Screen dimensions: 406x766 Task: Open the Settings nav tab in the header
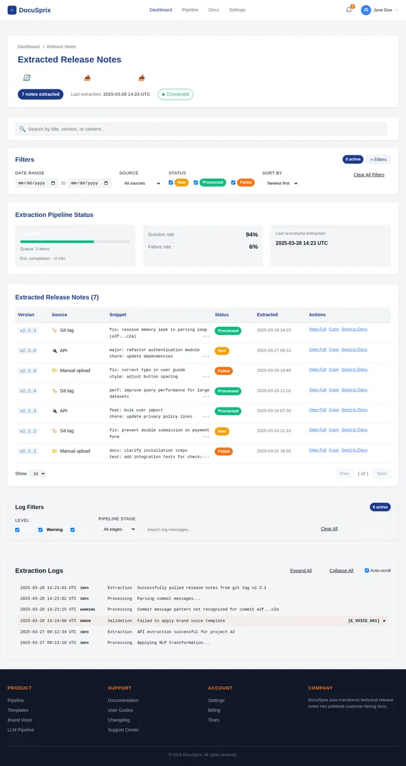237,10
